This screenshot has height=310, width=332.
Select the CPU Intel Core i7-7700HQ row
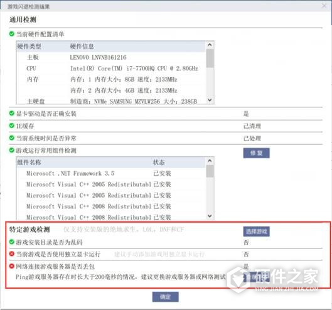pos(110,68)
